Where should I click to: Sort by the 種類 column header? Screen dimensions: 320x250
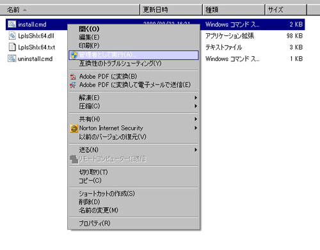tap(234, 10)
